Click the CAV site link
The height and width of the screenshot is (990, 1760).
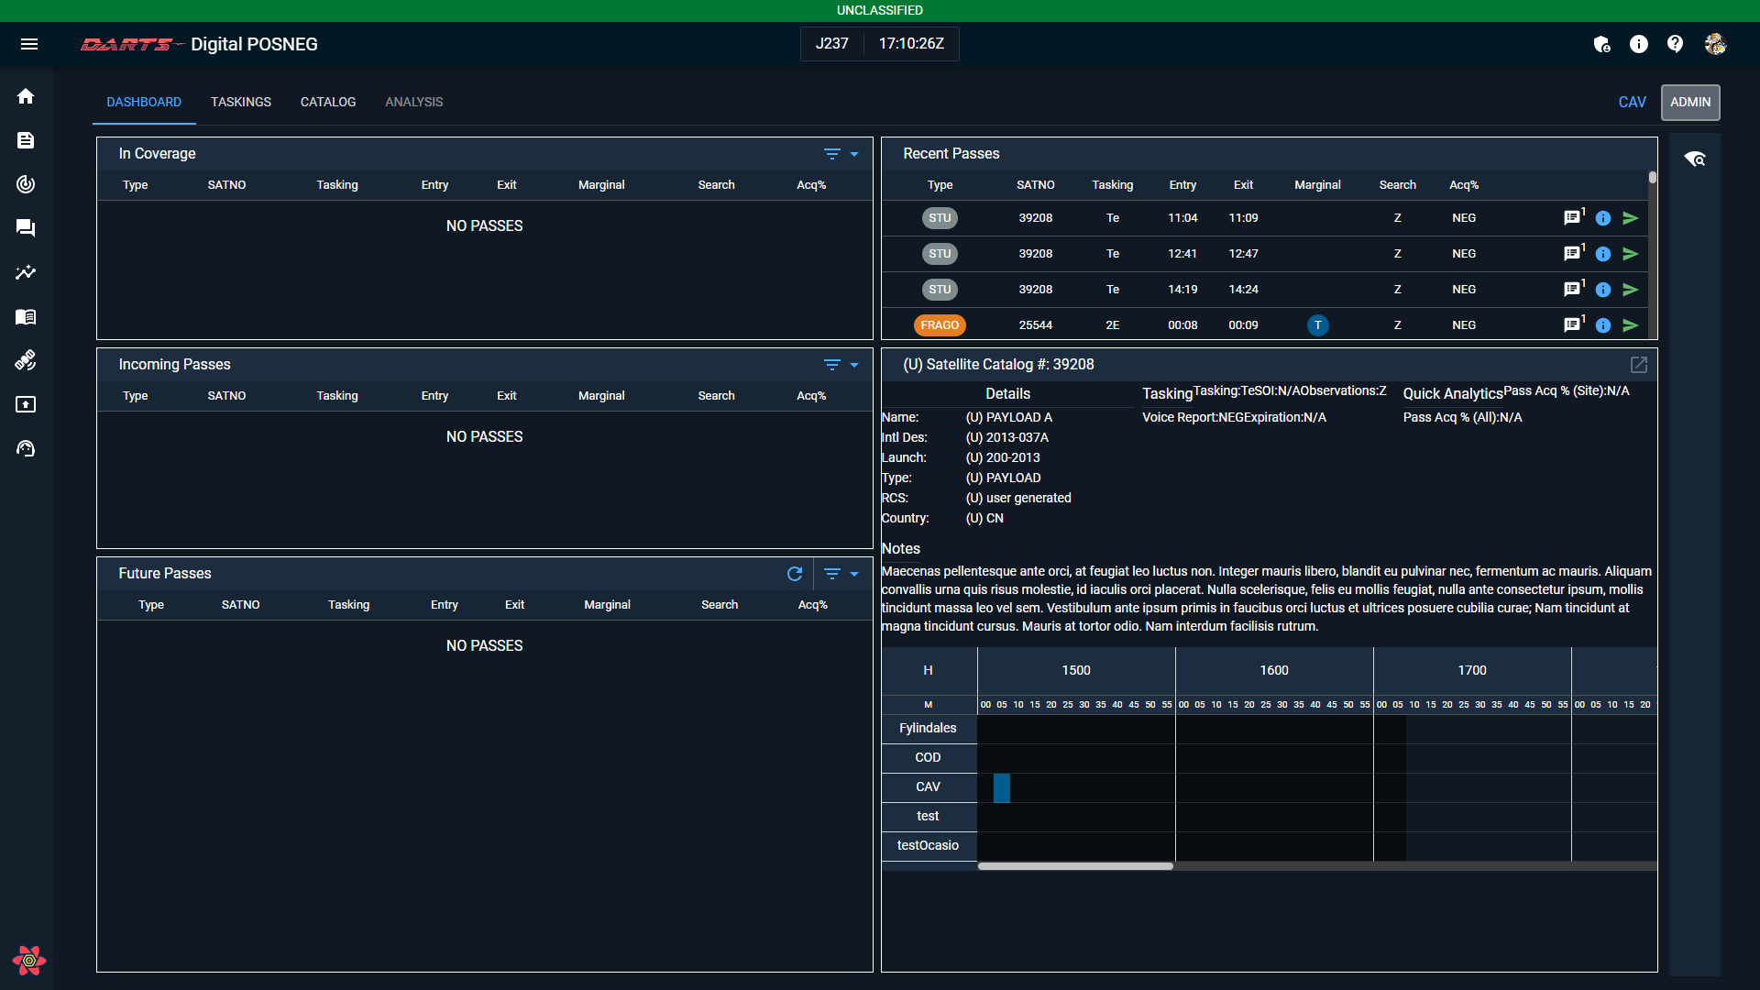(1632, 103)
